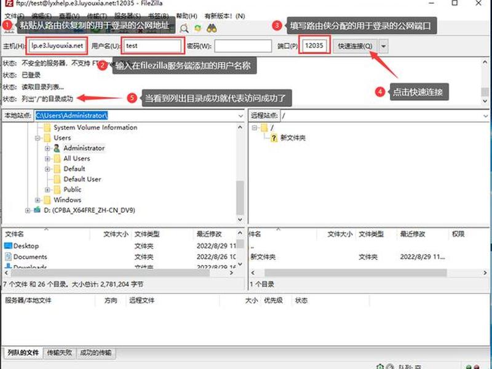The height and width of the screenshot is (369, 492).
Task: Switch to the 成功的传输 tab
Action: pyautogui.click(x=96, y=352)
